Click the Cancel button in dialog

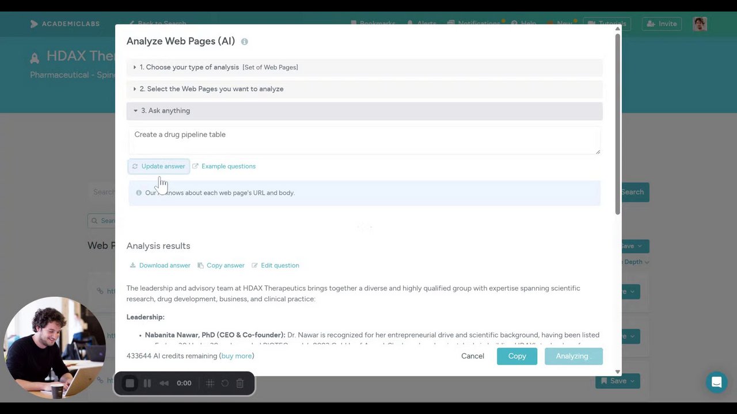tap(473, 356)
